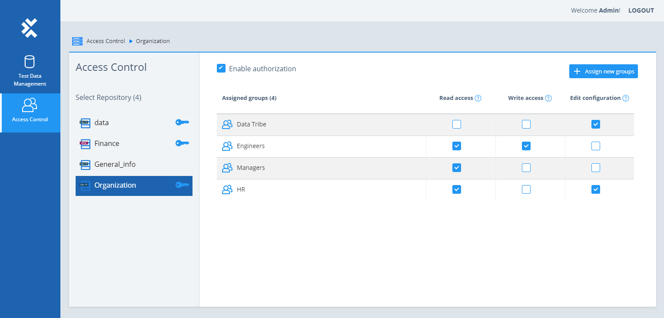Click the key icon next to data repository
This screenshot has width=664, height=318.
[x=182, y=123]
